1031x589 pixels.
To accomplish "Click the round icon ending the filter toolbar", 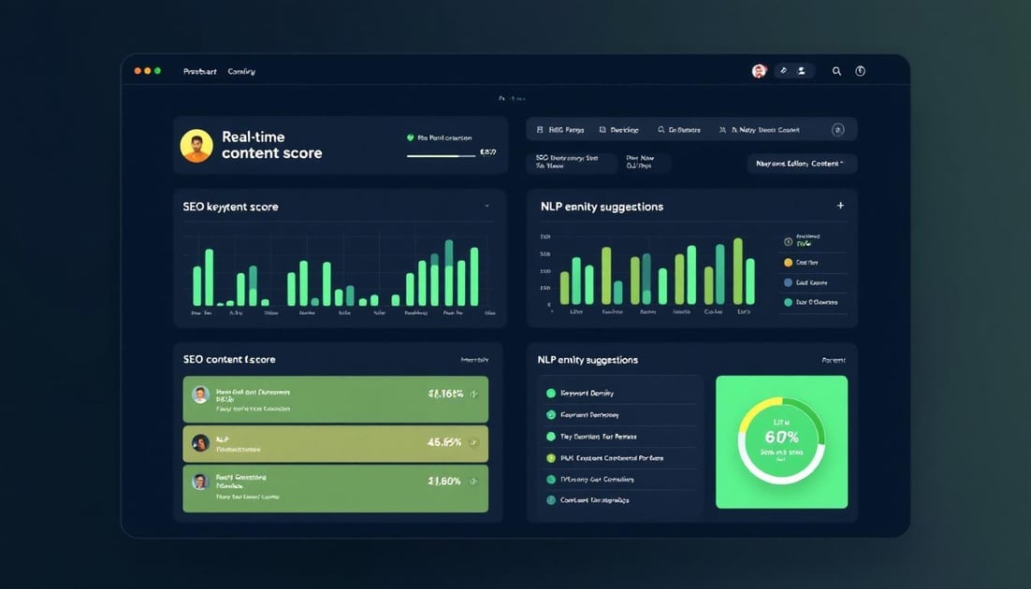I will [838, 130].
